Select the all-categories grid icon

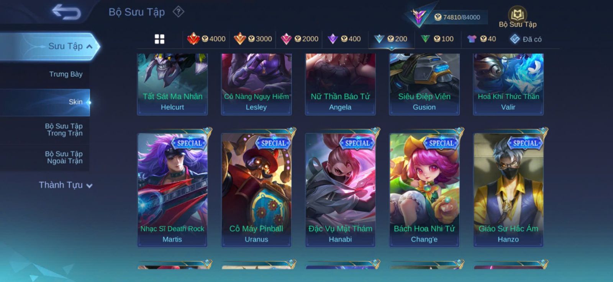click(159, 39)
